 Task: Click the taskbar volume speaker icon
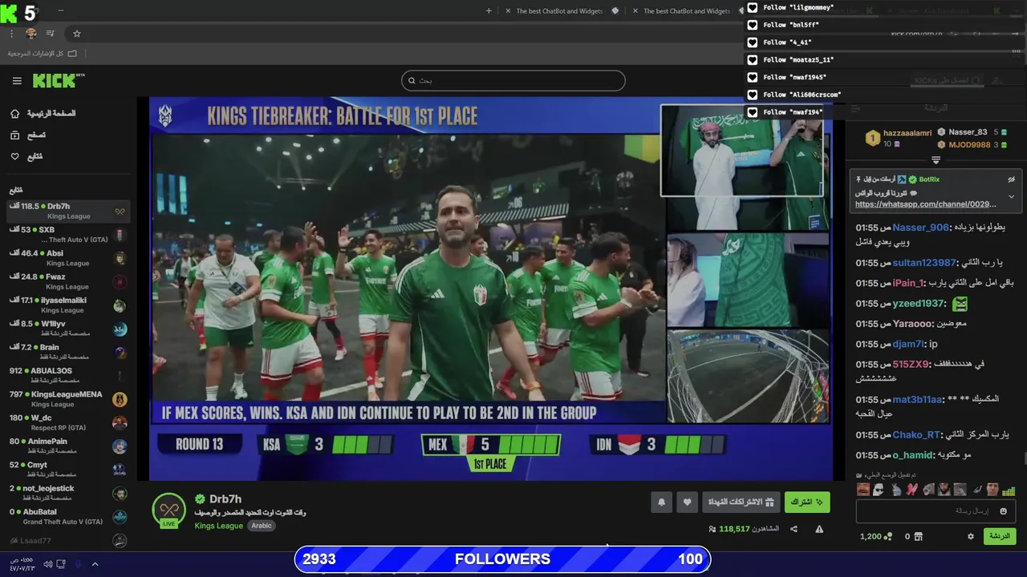(x=47, y=564)
